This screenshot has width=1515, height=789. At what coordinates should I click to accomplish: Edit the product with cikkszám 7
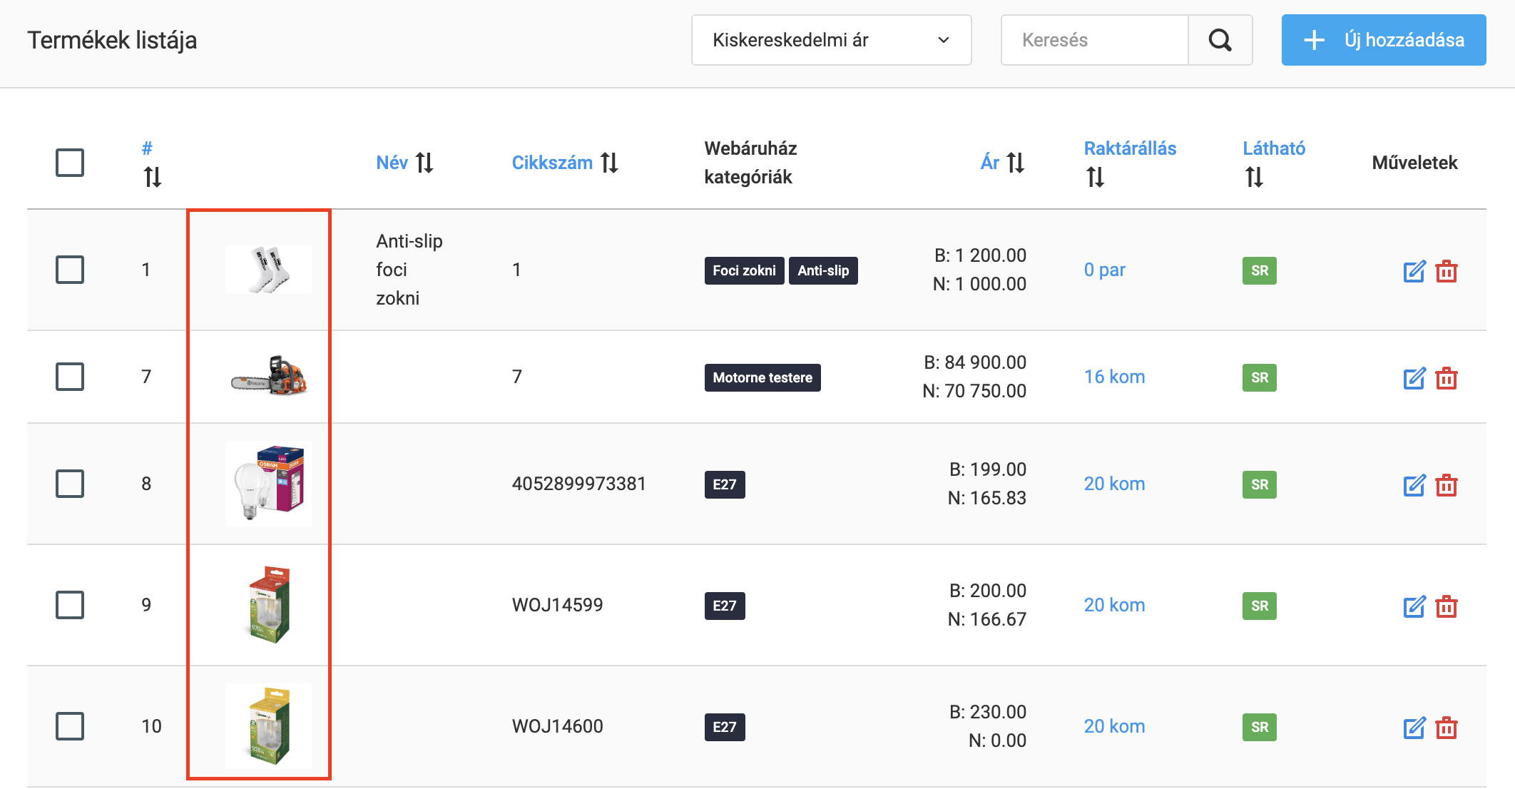[x=1414, y=378]
